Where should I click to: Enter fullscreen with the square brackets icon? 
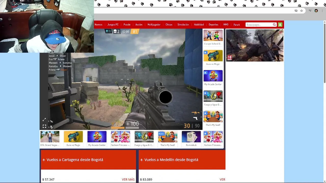44,126
